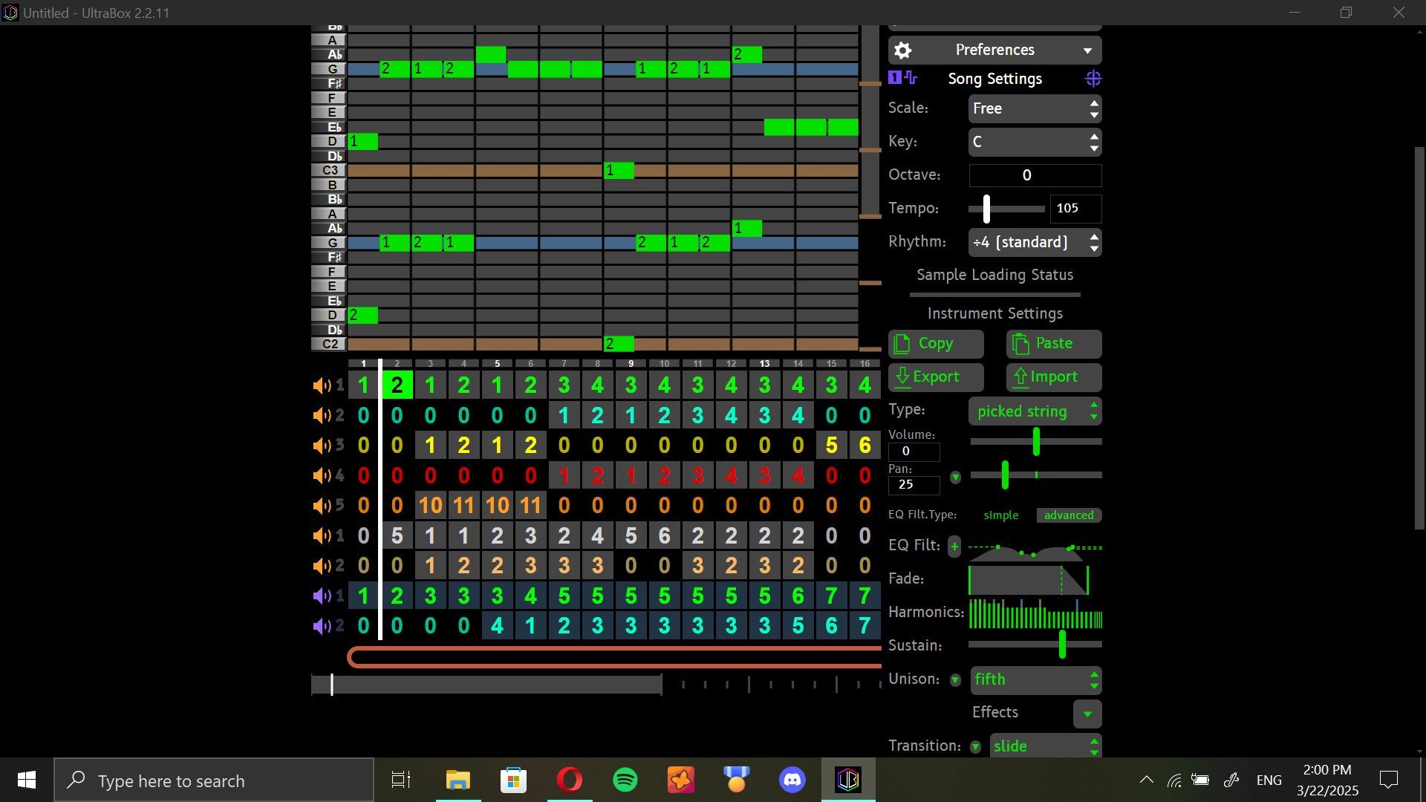
Task: Adjust the Pan slider
Action: coord(1036,475)
